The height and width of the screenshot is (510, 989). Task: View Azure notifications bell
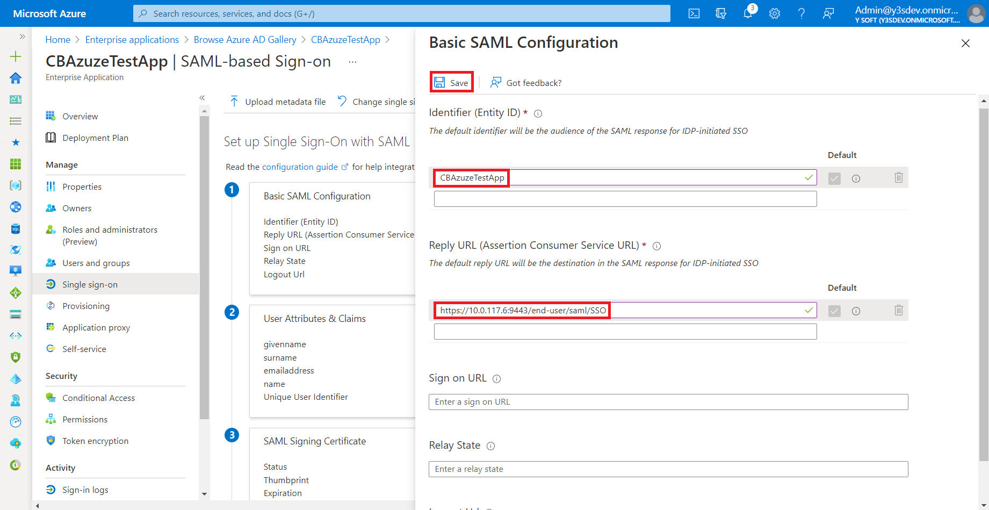747,13
